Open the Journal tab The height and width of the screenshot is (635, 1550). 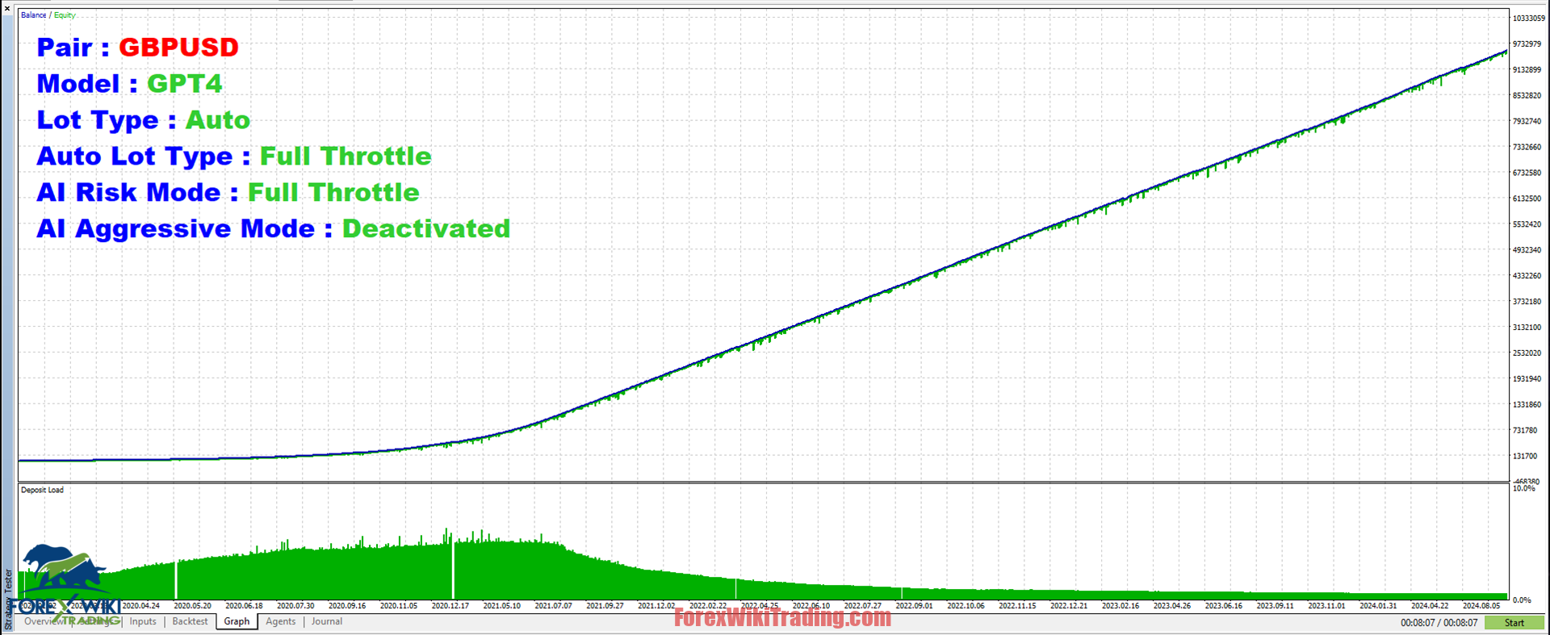327,622
